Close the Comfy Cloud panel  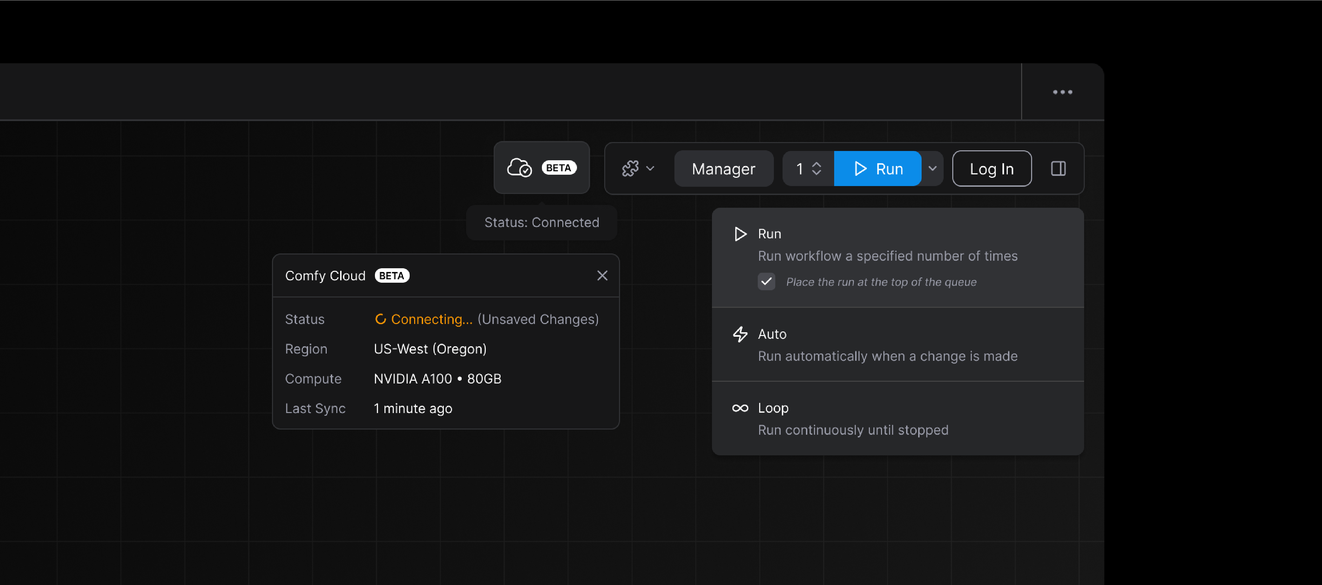point(602,275)
